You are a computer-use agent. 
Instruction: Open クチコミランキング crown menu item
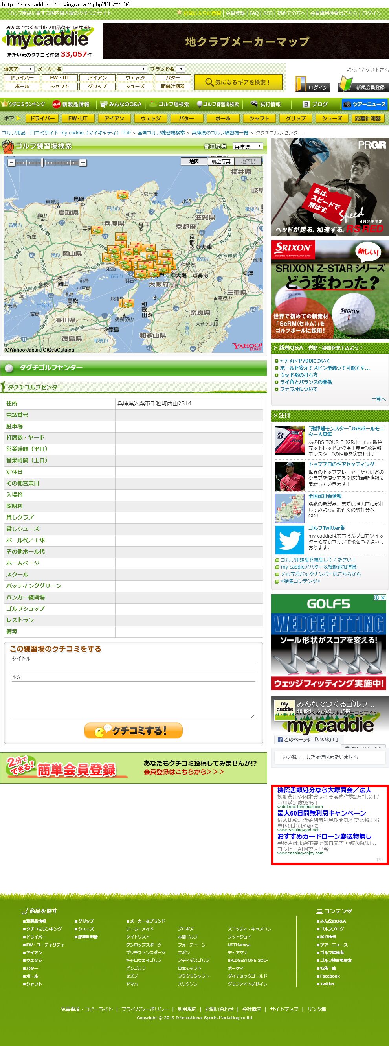click(x=23, y=104)
